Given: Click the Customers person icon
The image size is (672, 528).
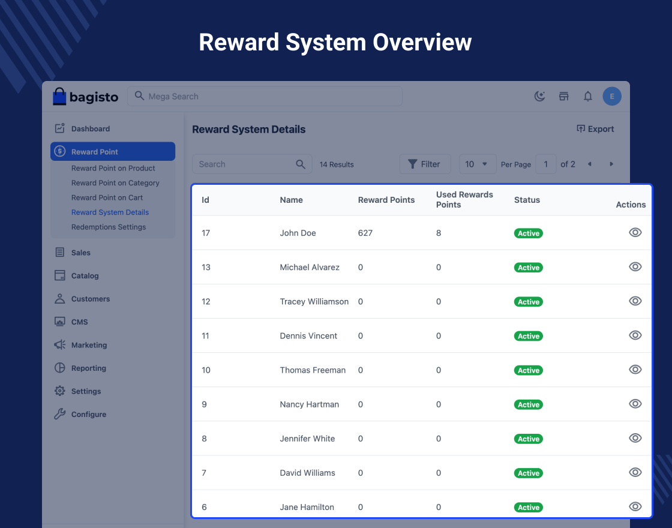Looking at the screenshot, I should pyautogui.click(x=59, y=298).
